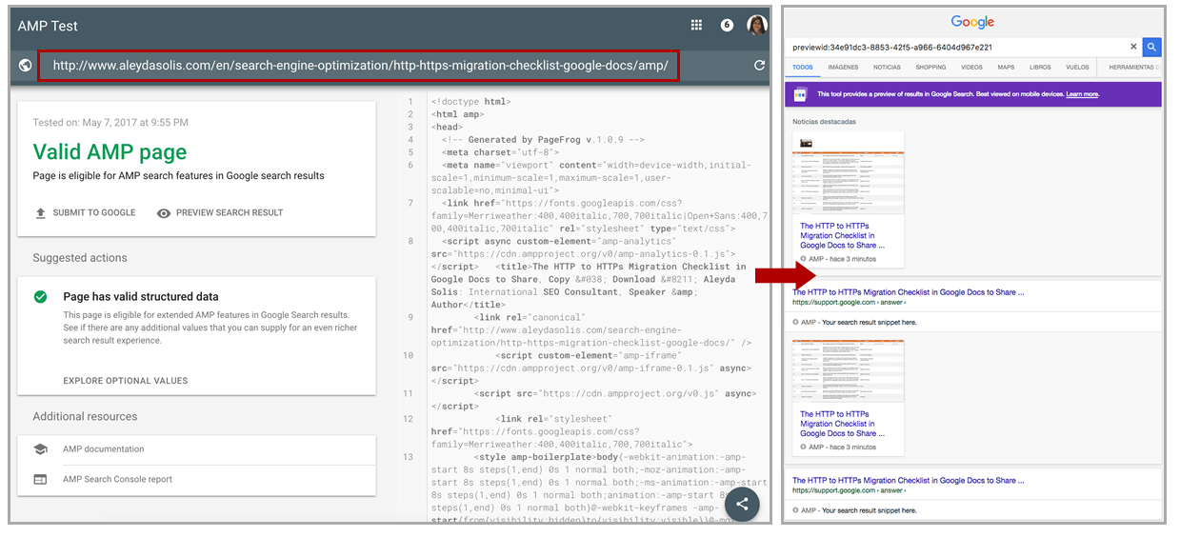Viewport: 1180px width, 537px height.
Task: Click 'Valid AMP page' heading
Action: (110, 152)
